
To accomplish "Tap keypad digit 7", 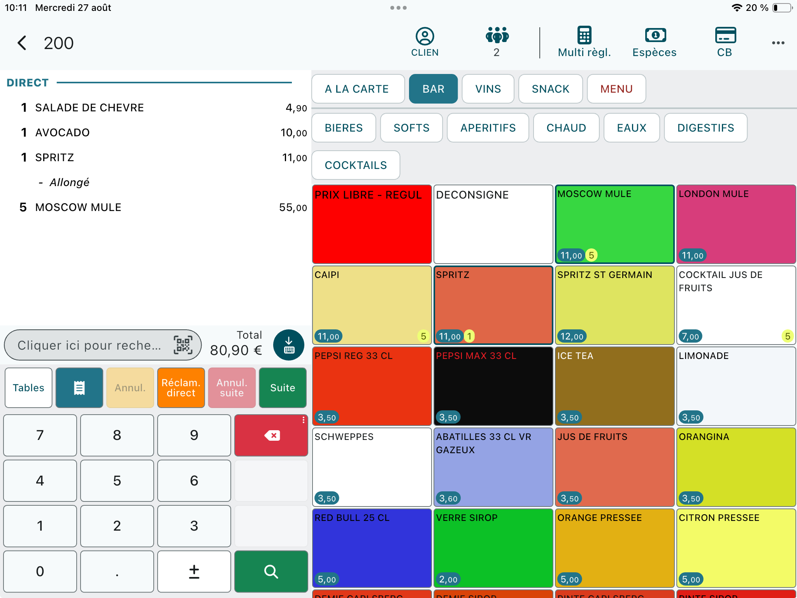I will pyautogui.click(x=40, y=435).
